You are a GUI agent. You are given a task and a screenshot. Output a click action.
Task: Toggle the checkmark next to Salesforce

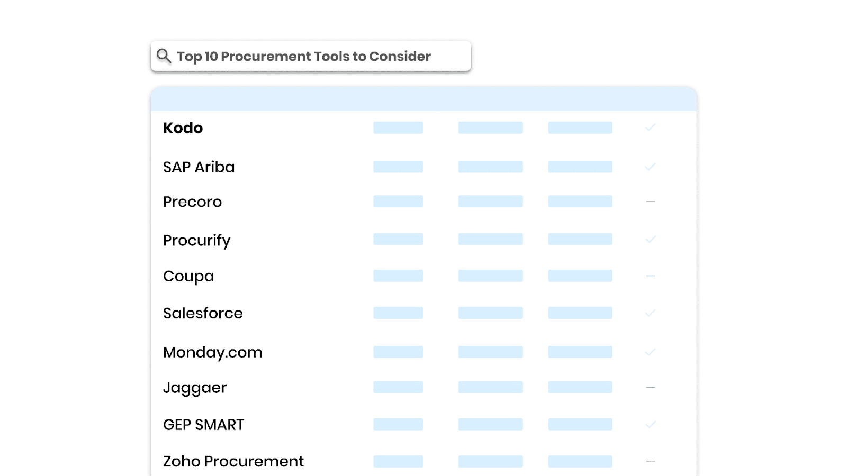(650, 313)
